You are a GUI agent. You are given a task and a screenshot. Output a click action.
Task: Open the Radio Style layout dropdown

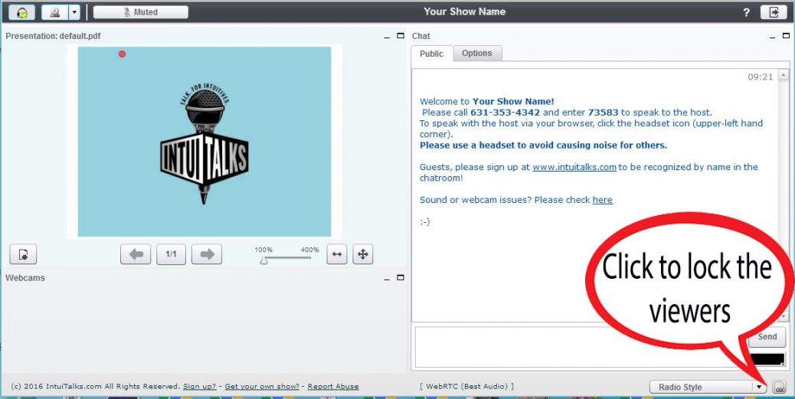708,388
